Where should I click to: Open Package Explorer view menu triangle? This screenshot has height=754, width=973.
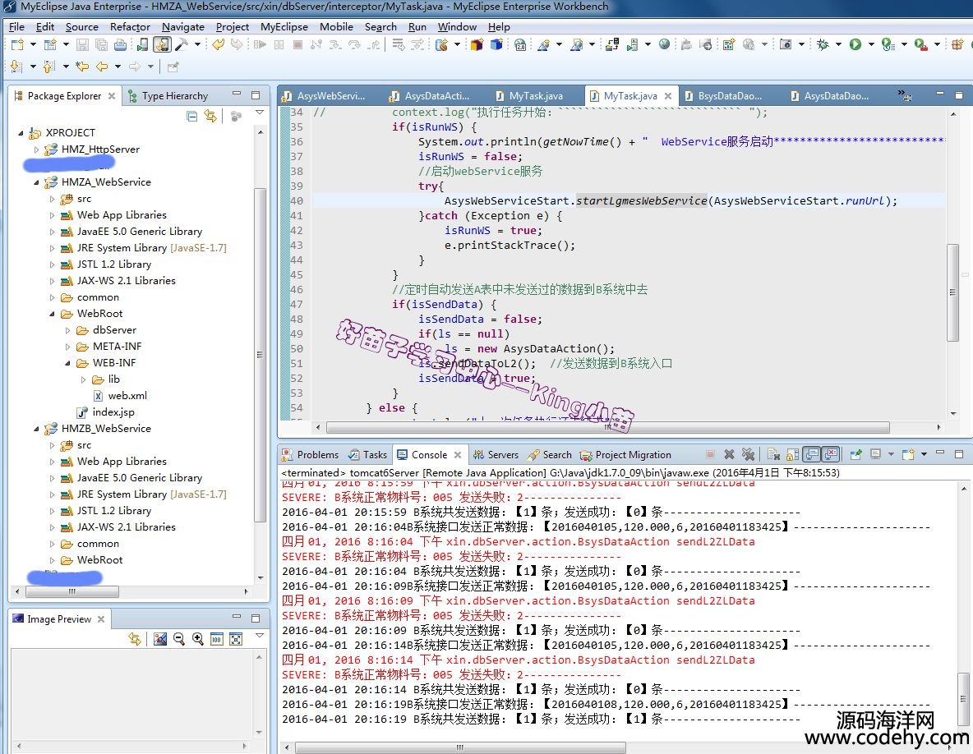pos(260,113)
